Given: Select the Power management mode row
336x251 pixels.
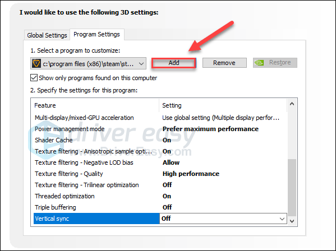Looking at the screenshot, I should click(x=160, y=129).
